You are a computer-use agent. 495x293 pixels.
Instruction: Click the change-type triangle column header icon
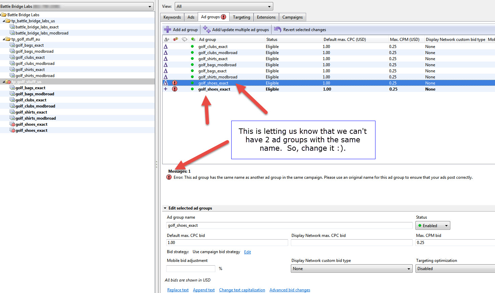167,40
